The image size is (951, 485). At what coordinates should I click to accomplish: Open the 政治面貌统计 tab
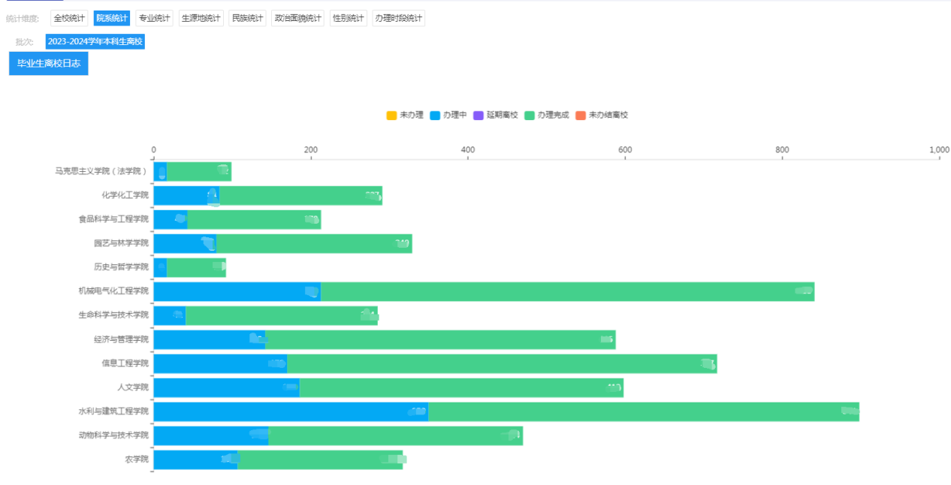point(297,18)
